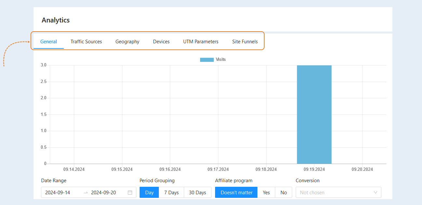422x205 pixels.
Task: Toggle the Visits legend swatch
Action: coord(207,60)
